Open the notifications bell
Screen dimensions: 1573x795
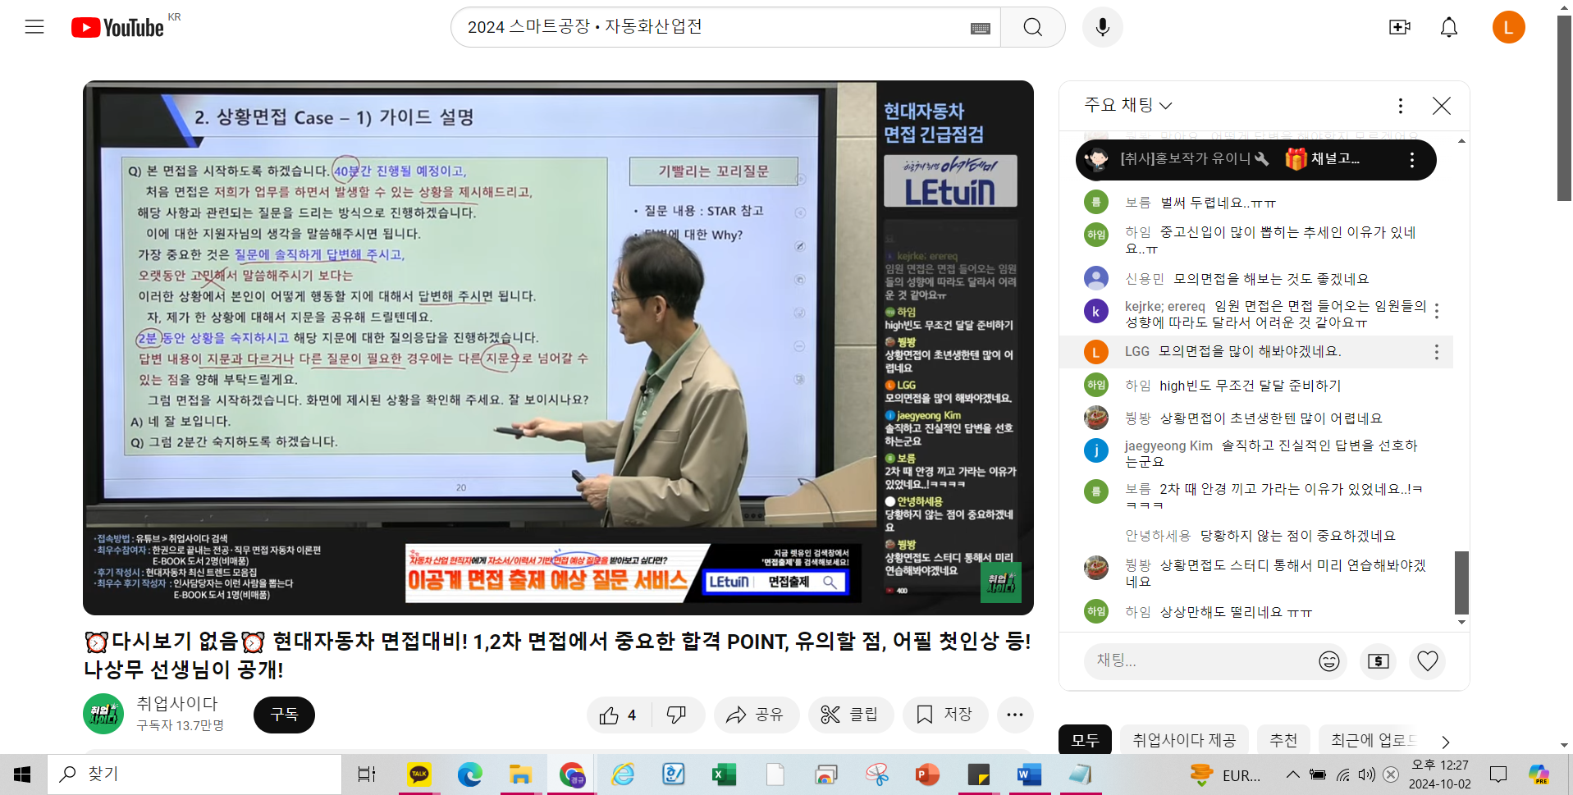[x=1449, y=27]
